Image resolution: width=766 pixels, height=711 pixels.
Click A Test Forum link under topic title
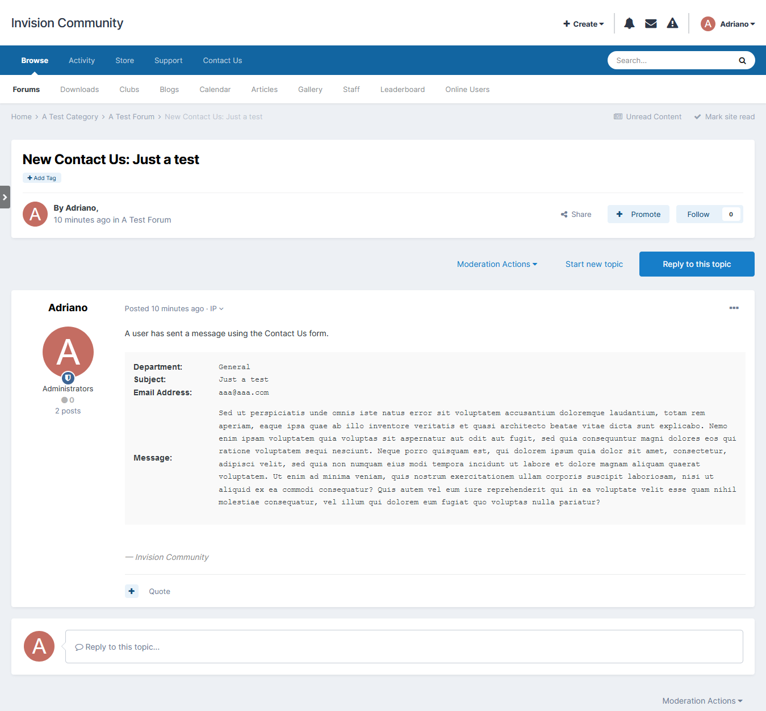[146, 220]
